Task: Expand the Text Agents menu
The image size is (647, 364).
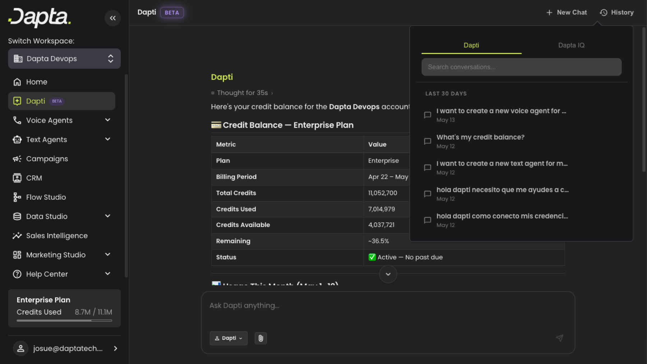Action: (61, 140)
